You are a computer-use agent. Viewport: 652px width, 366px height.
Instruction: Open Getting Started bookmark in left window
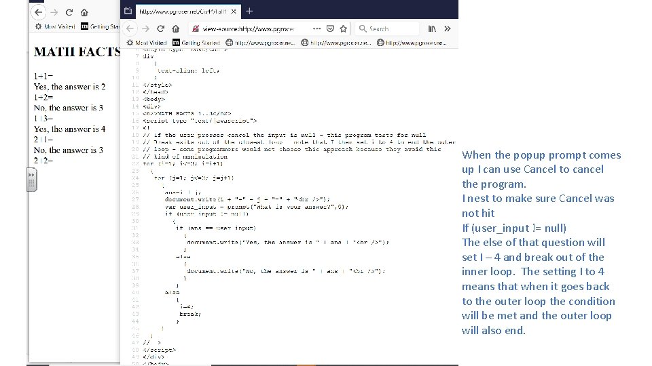pyautogui.click(x=101, y=26)
